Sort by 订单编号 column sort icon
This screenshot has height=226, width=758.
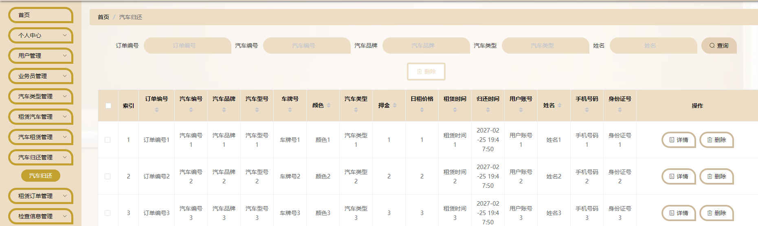pyautogui.click(x=157, y=110)
